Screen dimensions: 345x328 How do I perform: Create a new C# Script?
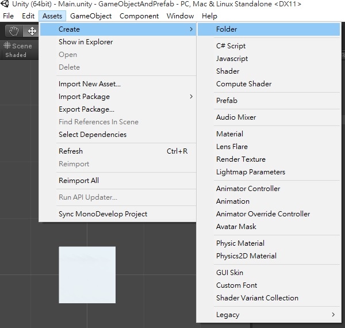click(x=269, y=46)
